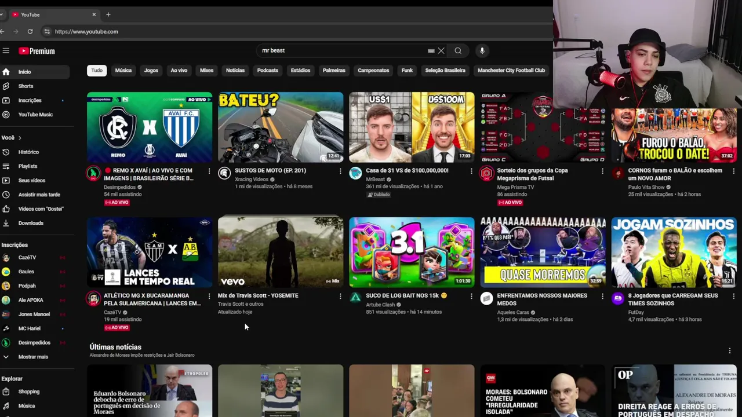Click MrBeast channel avatar

355,173
